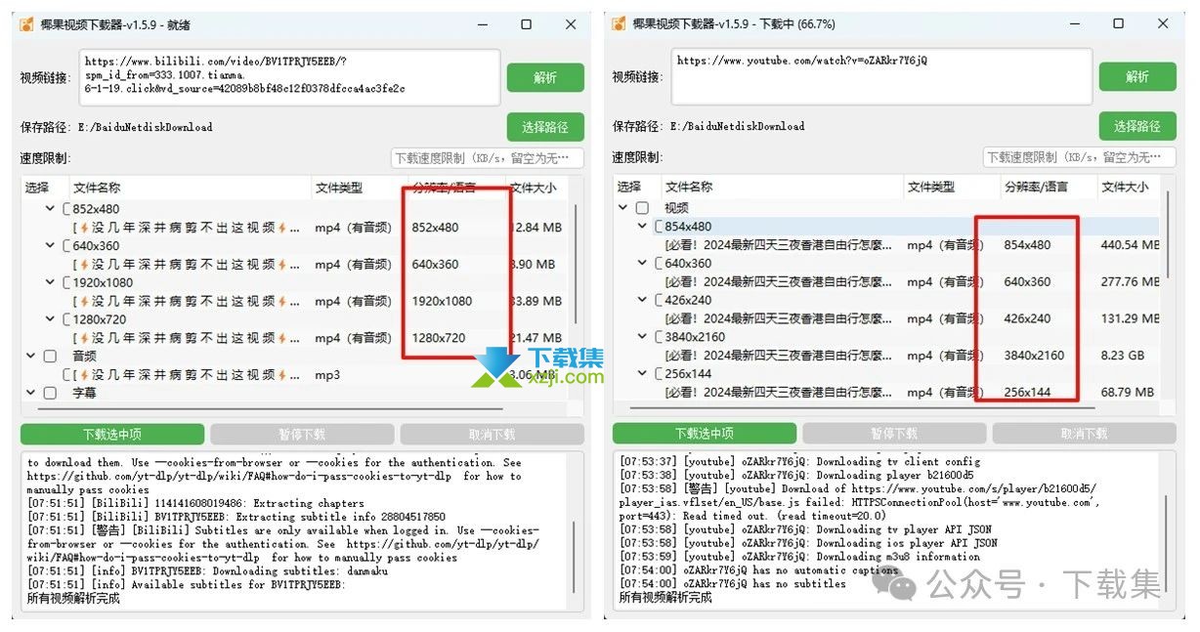
Task: Select the "440.54 MB" file size cell
Action: [x=1130, y=245]
